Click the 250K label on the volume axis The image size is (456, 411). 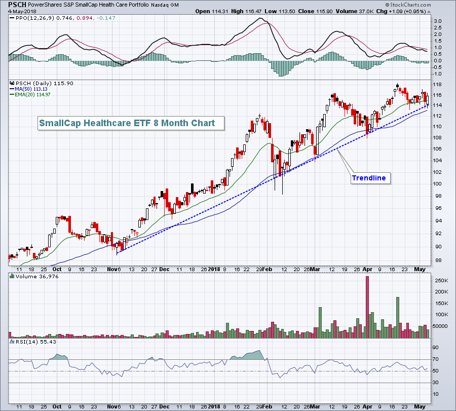click(x=441, y=280)
